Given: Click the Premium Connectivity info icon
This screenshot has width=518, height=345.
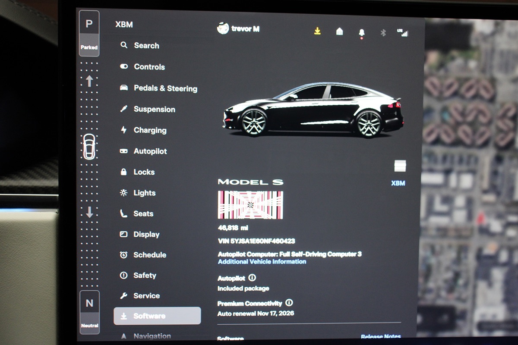Looking at the screenshot, I should pyautogui.click(x=289, y=303).
